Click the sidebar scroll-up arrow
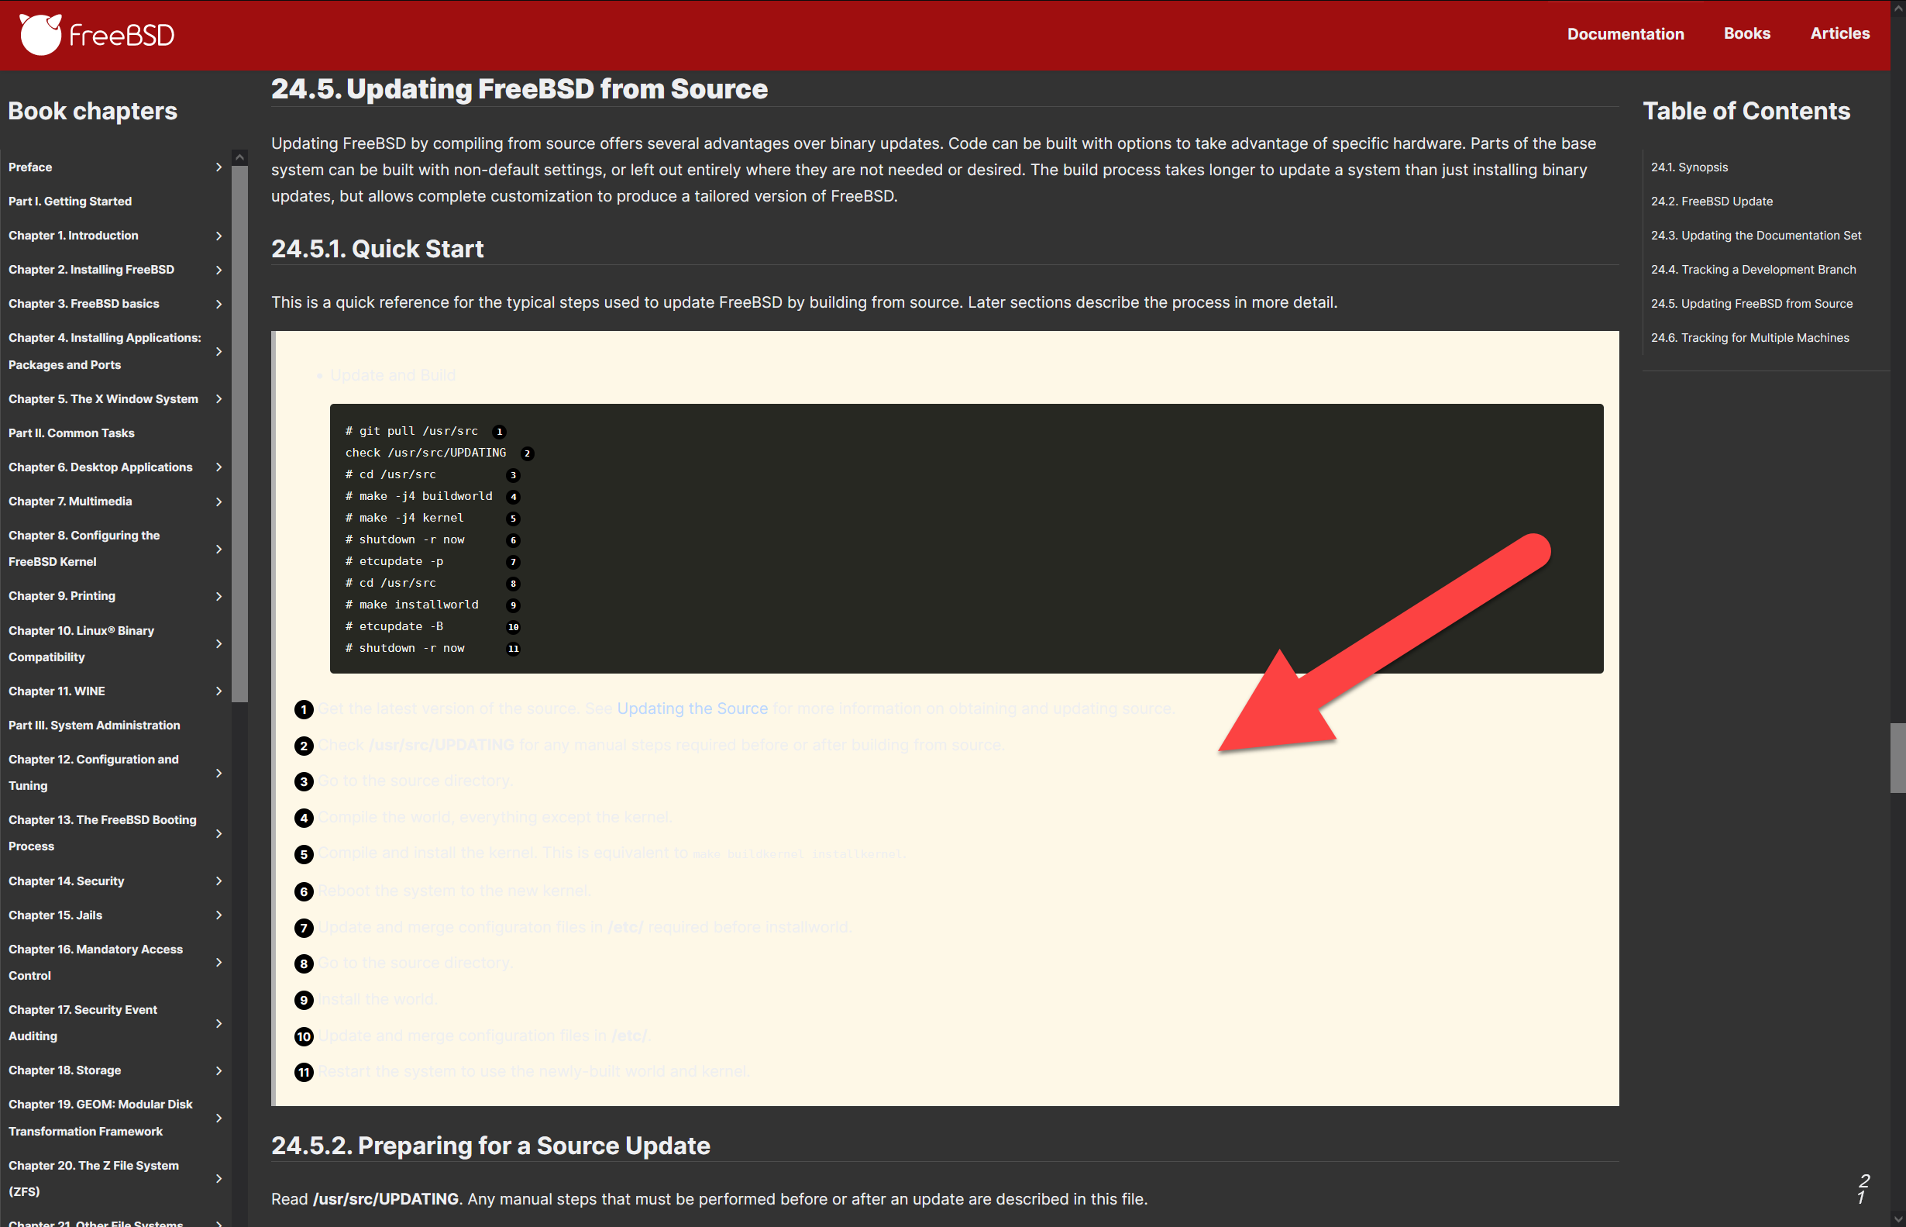Screen dimensions: 1906x1227 (239, 158)
